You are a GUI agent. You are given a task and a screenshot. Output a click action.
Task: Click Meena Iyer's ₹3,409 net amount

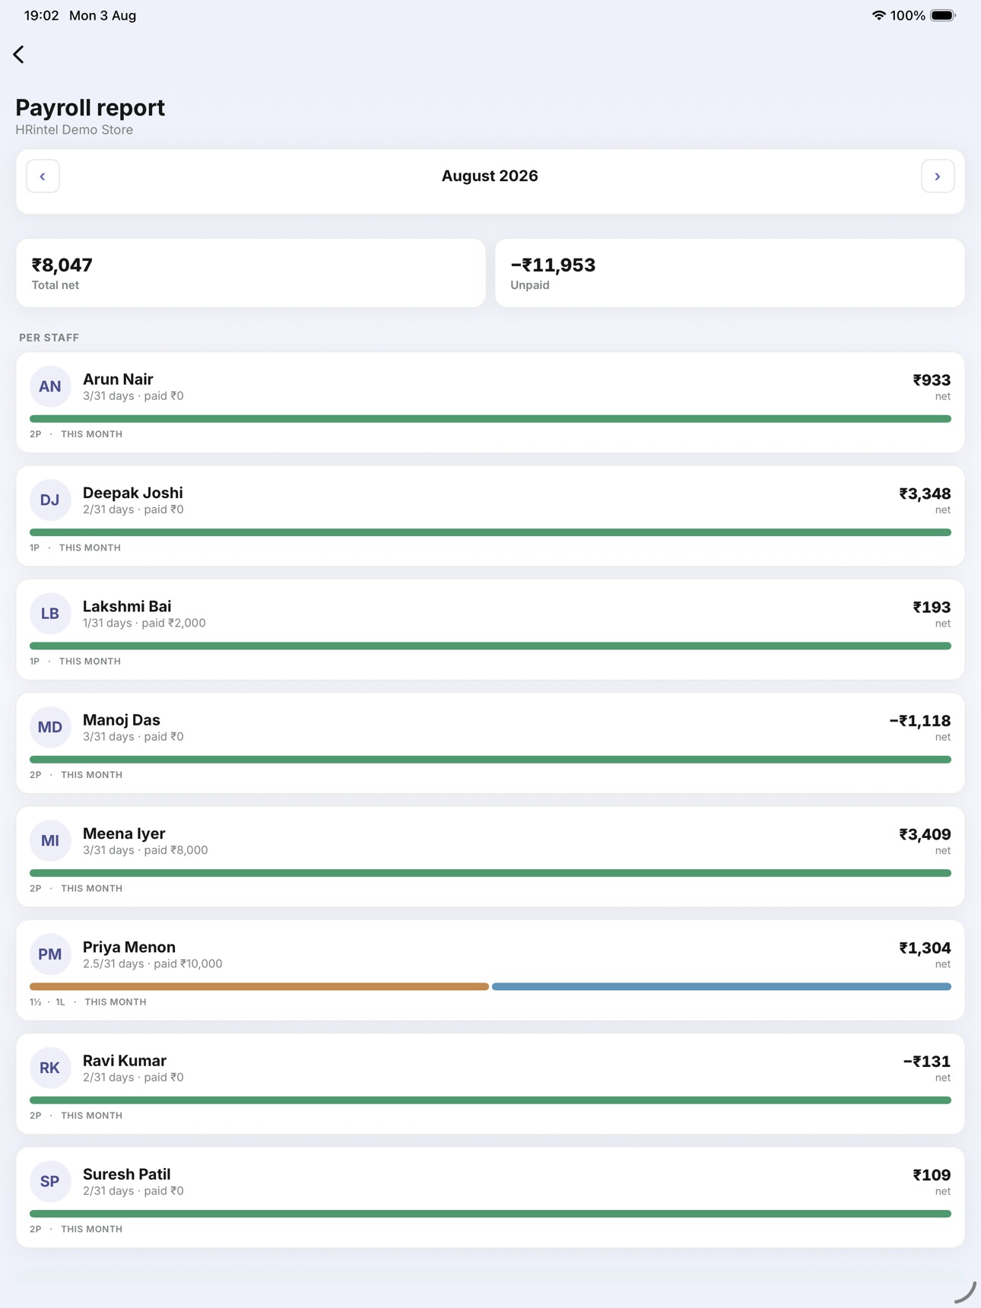click(925, 834)
